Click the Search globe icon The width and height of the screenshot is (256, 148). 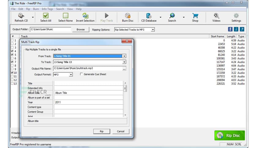tap(172, 16)
